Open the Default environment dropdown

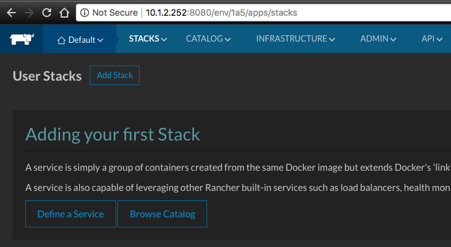80,40
